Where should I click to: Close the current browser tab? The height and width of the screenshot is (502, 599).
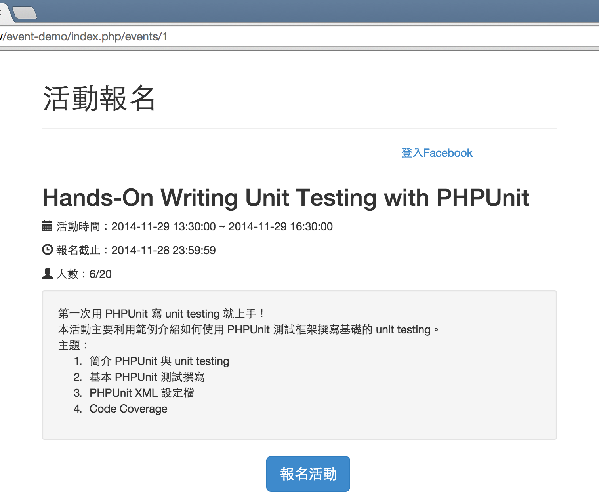pyautogui.click(x=1, y=12)
